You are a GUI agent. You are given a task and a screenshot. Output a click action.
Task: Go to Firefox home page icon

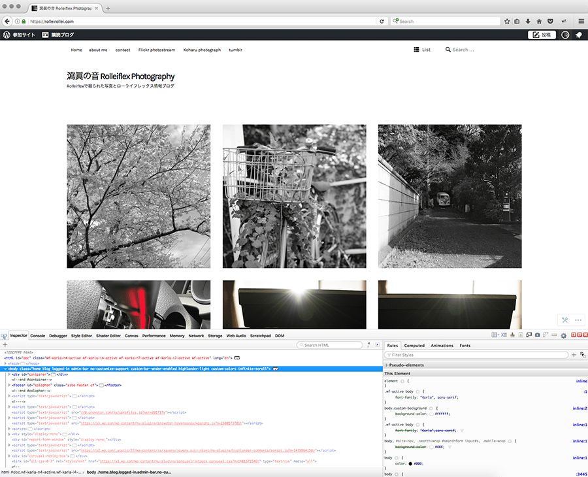pyautogui.click(x=539, y=21)
